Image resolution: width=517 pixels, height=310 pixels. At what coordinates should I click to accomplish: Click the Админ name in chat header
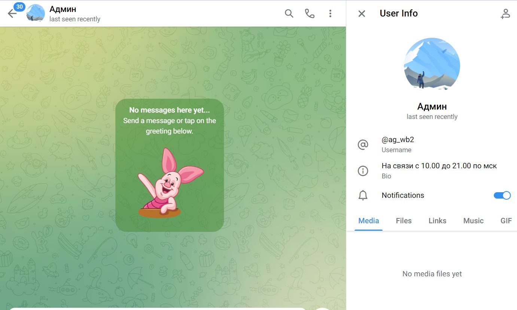click(63, 9)
